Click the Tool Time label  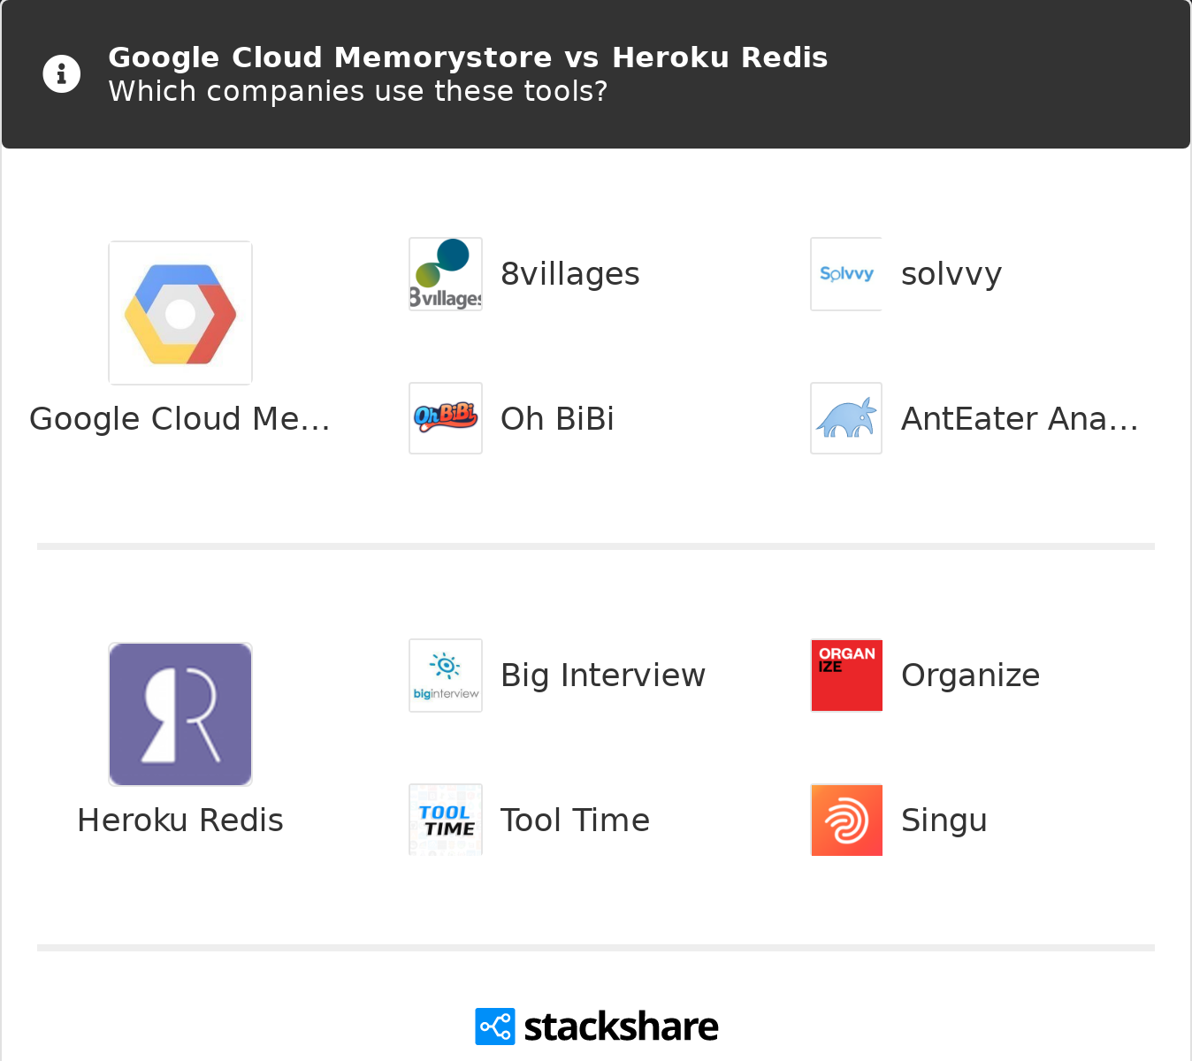575,820
